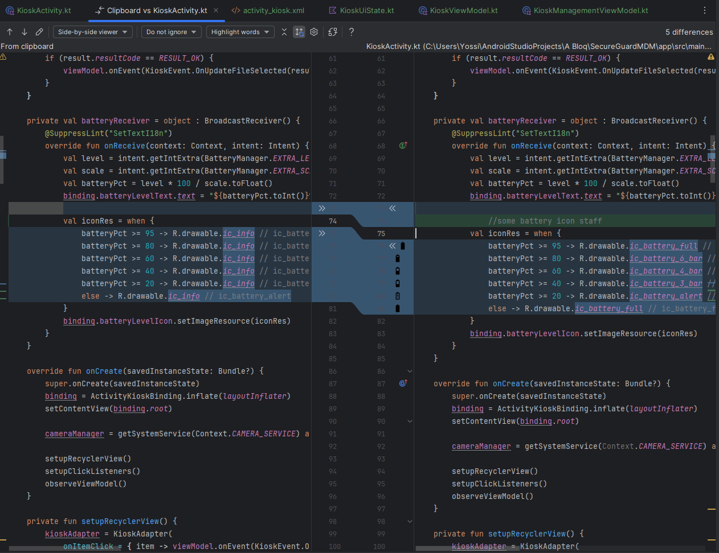
Task: Click battery gutter icon on line 81
Action: pyautogui.click(x=398, y=308)
